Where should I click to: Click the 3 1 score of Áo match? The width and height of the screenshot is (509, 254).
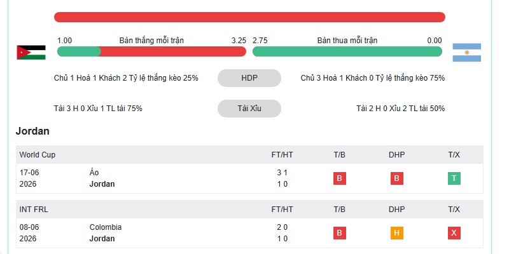click(x=282, y=173)
